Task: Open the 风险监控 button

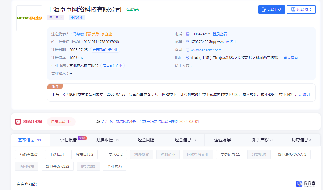Action: tap(301, 10)
